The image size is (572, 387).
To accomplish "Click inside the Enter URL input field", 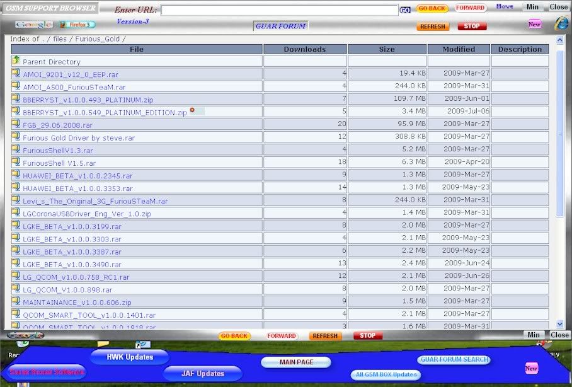I will pos(280,10).
